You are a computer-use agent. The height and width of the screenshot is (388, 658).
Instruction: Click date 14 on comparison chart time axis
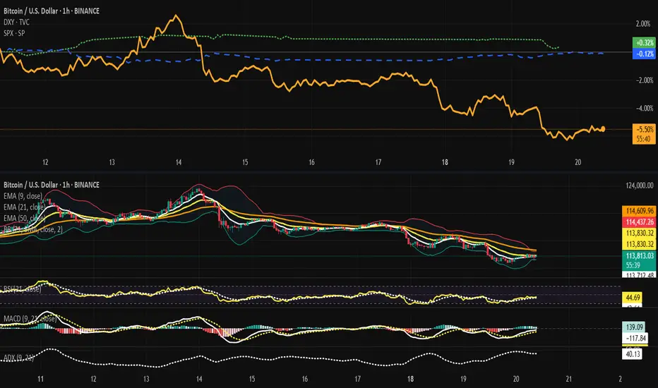tap(179, 162)
